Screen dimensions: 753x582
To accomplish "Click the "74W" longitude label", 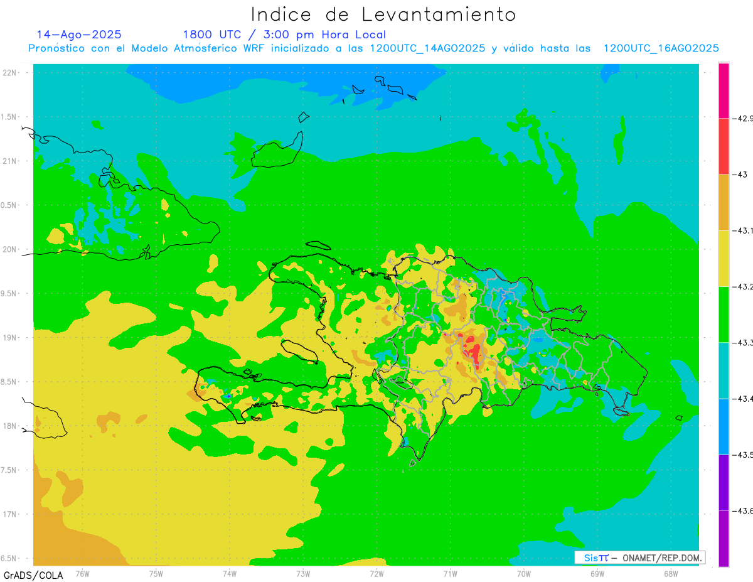I will tap(230, 573).
